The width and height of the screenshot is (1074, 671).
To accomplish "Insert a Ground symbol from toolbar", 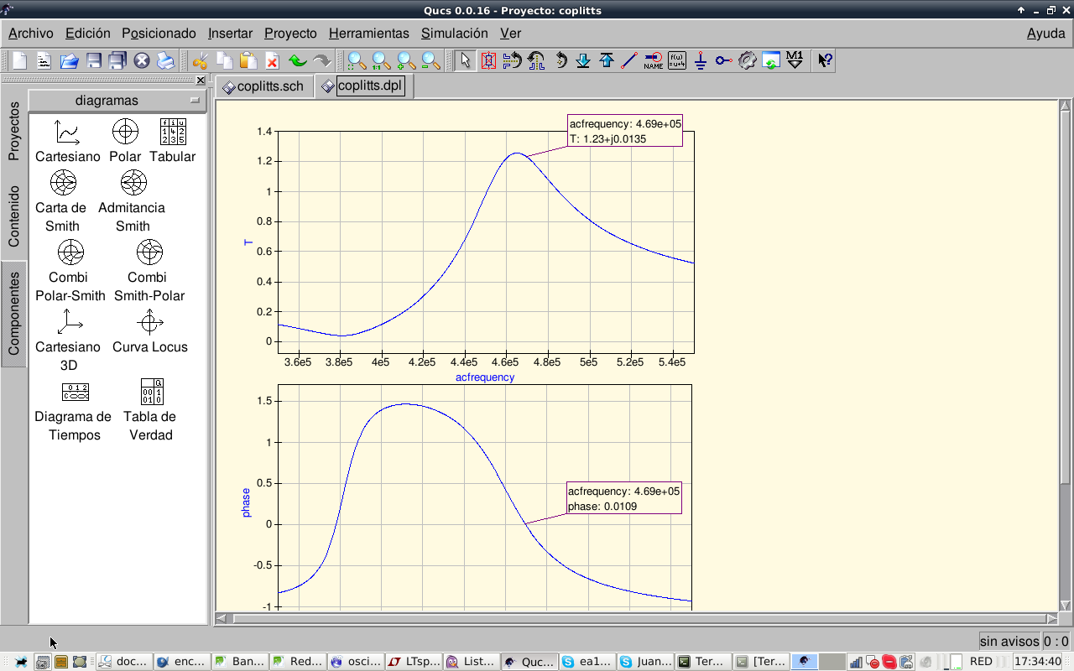I will (701, 60).
